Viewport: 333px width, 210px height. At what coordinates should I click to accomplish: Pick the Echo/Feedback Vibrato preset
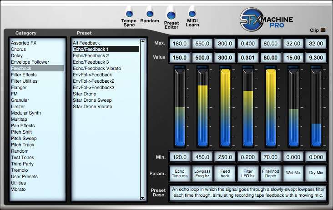coord(97,68)
